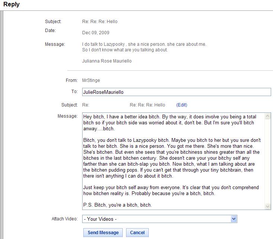The image size is (273, 239).
Task: Click the Dec 09, 2009 date text
Action: tap(96, 33)
